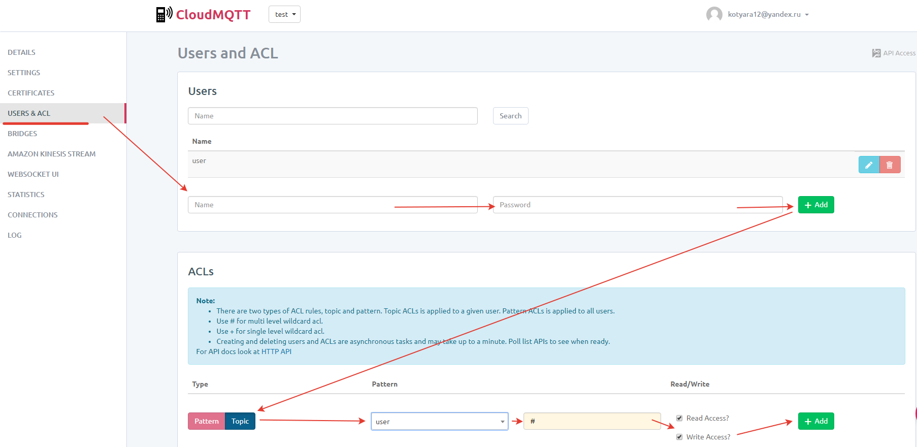Screen dimensions: 917x447
Task: Click the Add ACL button
Action: coord(815,421)
